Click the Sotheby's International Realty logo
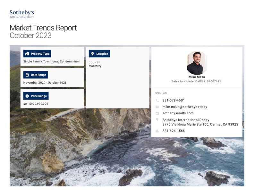The width and height of the screenshot is (254, 196). [x=22, y=14]
